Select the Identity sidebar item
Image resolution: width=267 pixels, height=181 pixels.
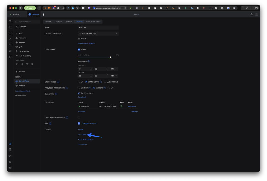pyautogui.click(x=27, y=86)
